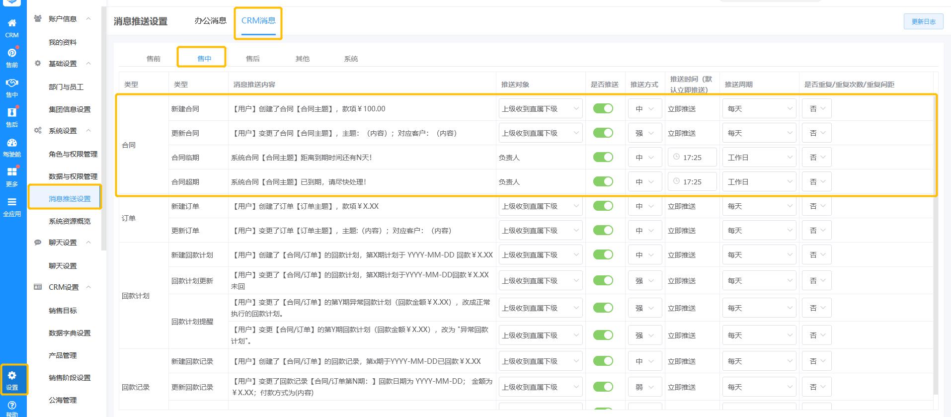The width and height of the screenshot is (951, 417).
Task: Toggle push switch for 新建回款记录
Action: (603, 361)
